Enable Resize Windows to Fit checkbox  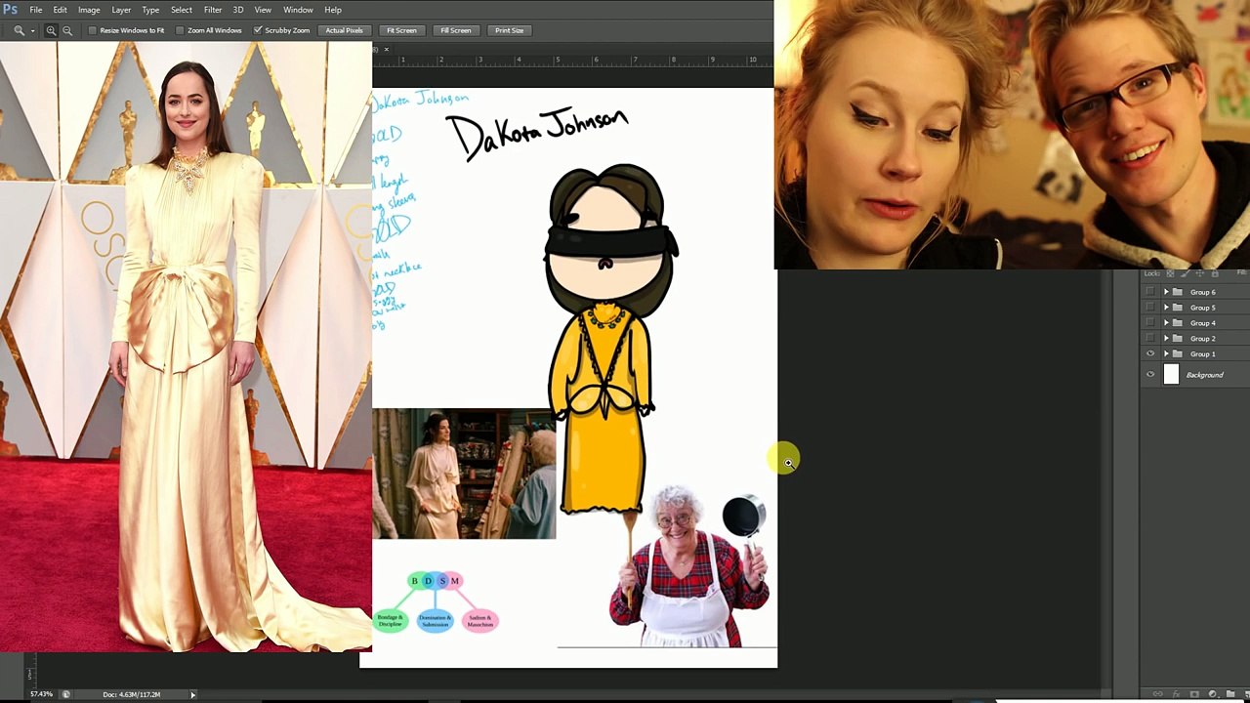pos(93,30)
